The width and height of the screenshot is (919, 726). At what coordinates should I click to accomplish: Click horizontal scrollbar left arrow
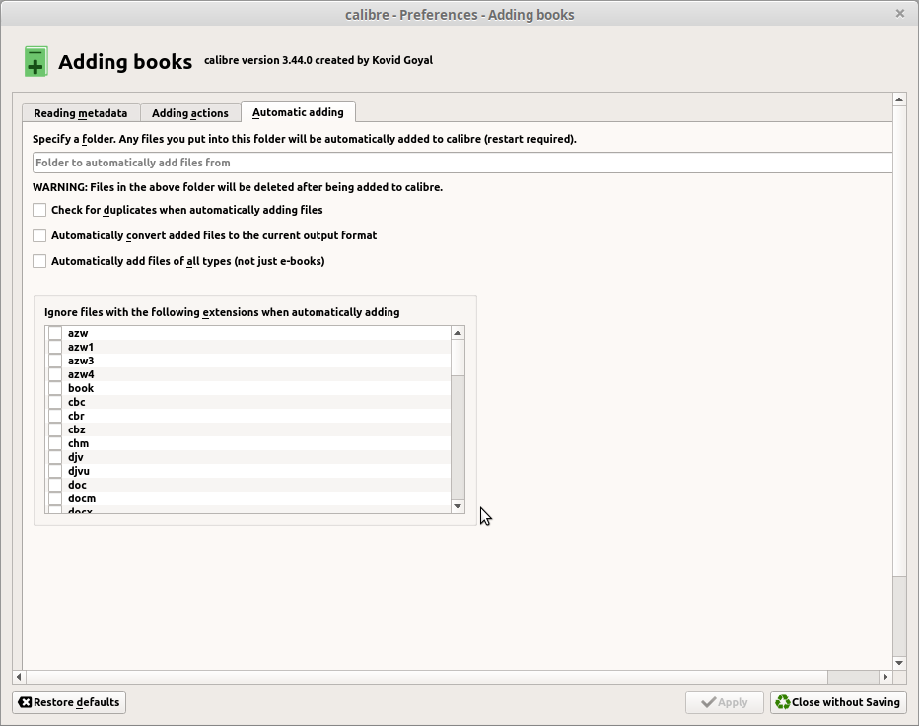coord(19,677)
